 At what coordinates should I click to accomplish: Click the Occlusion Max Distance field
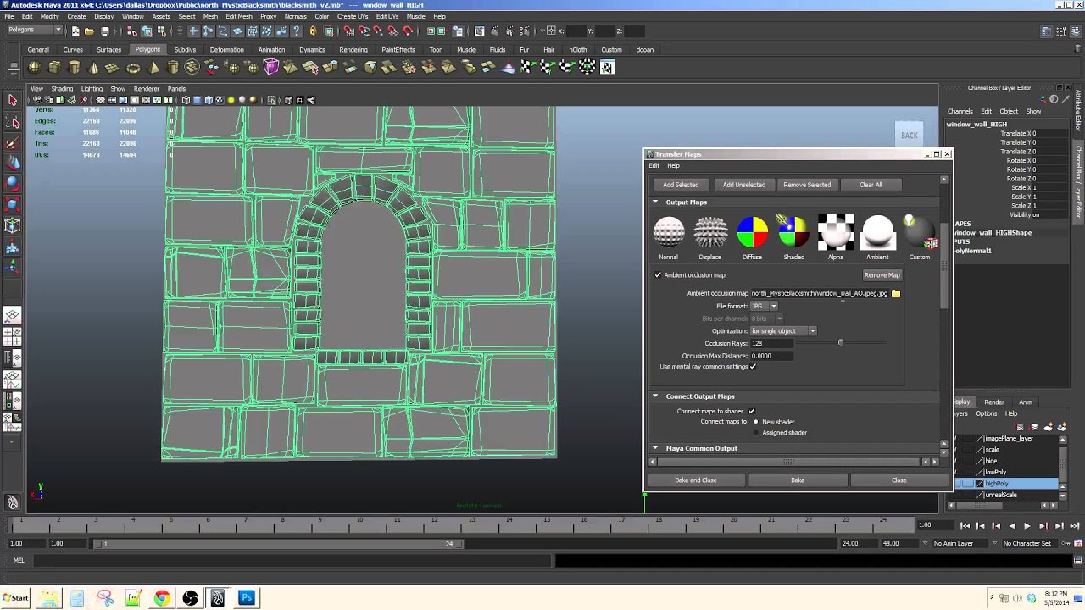[x=771, y=356]
